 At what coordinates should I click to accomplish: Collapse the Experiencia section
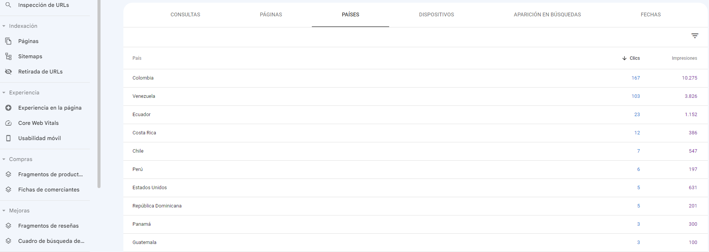[x=4, y=93]
